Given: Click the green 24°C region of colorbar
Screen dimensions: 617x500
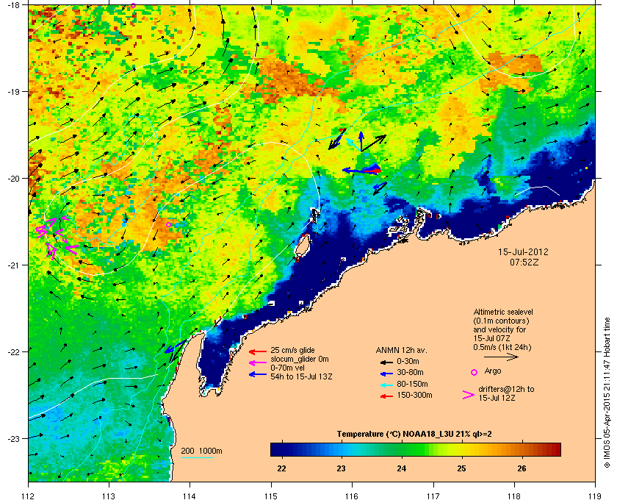Looking at the screenshot, I should pos(402,449).
